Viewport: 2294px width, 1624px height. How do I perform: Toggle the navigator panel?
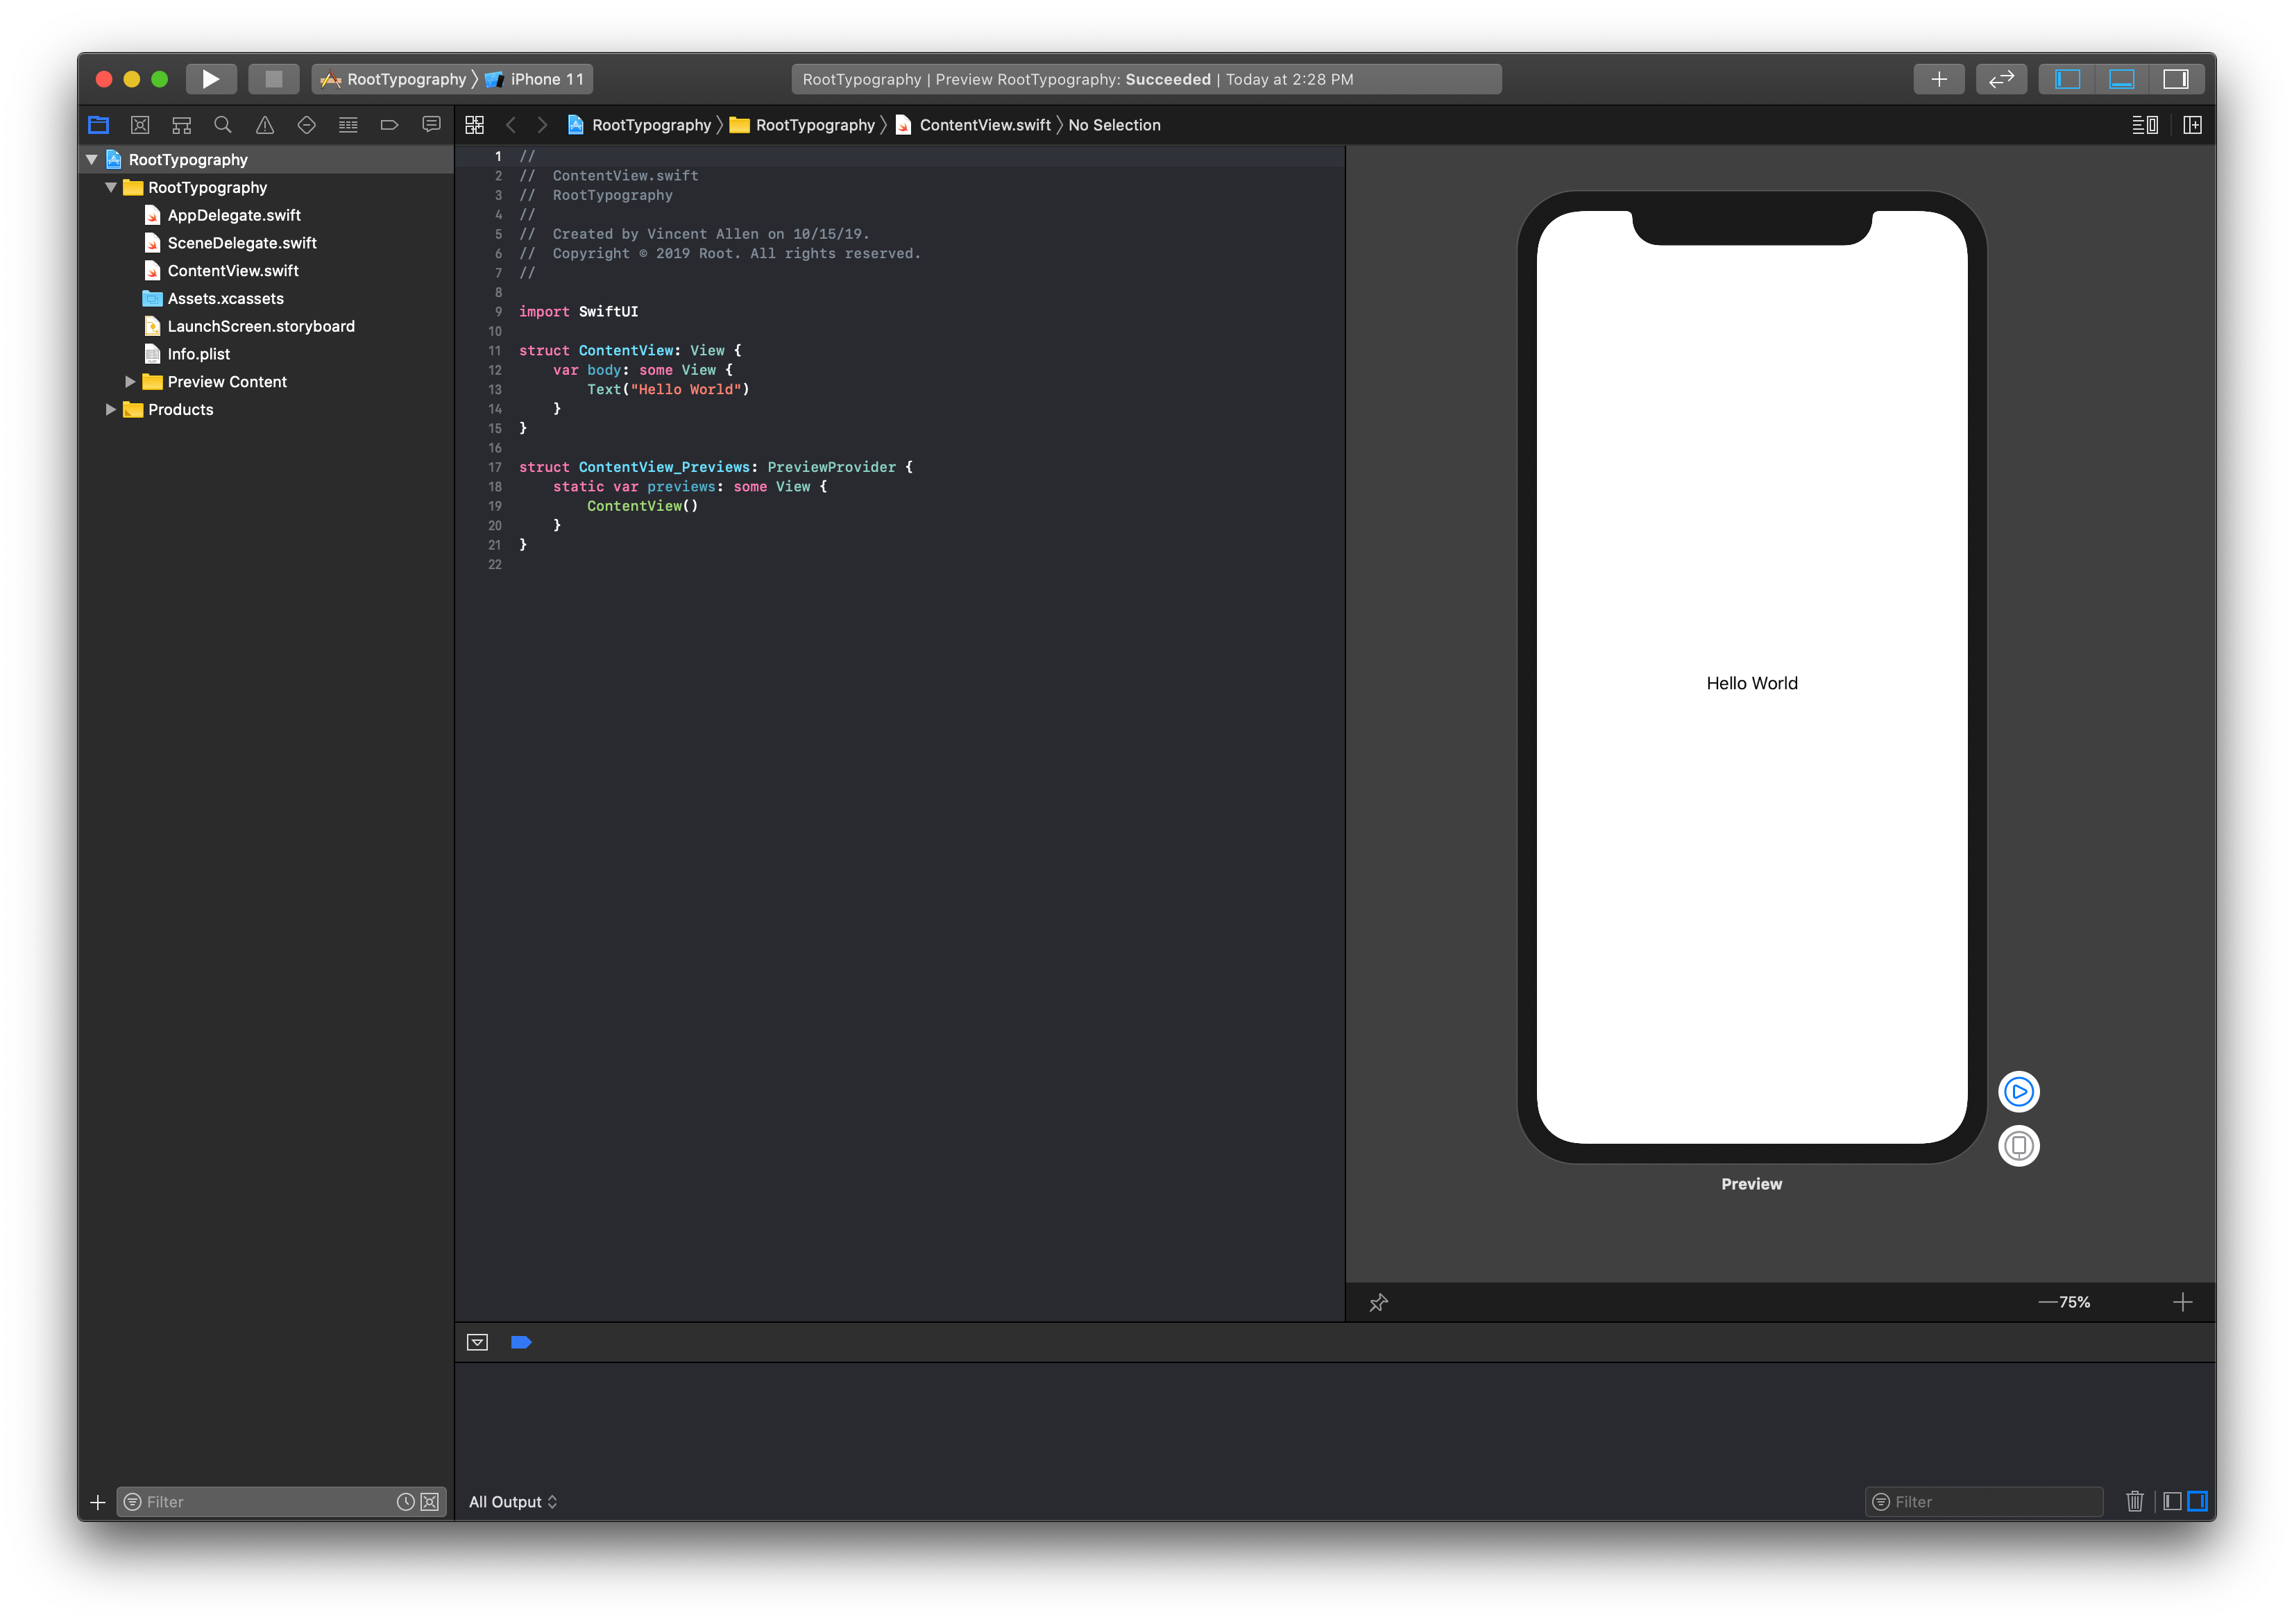[x=2066, y=79]
